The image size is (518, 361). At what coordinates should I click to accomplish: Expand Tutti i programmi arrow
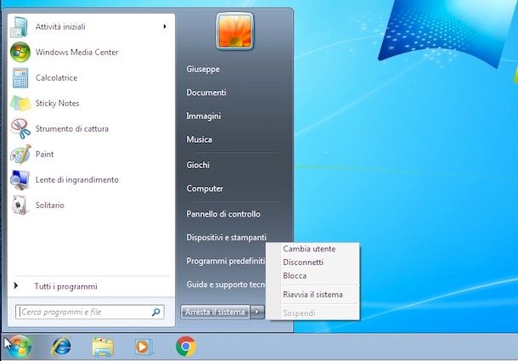pyautogui.click(x=16, y=285)
